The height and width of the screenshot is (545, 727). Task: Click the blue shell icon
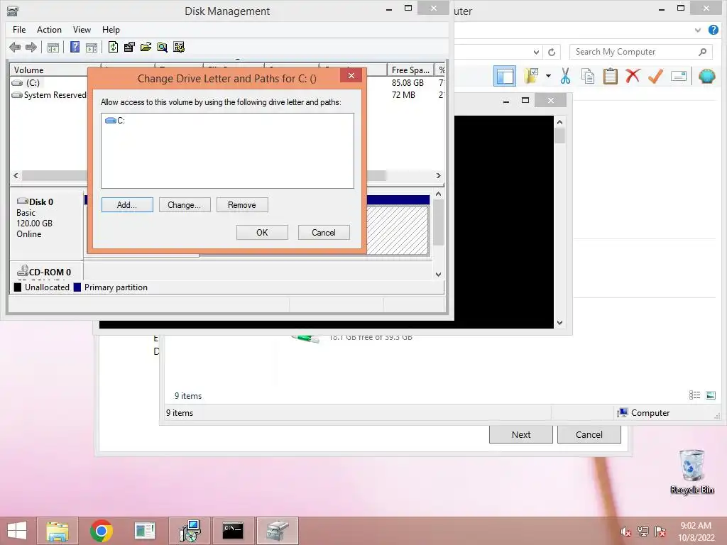coord(706,76)
